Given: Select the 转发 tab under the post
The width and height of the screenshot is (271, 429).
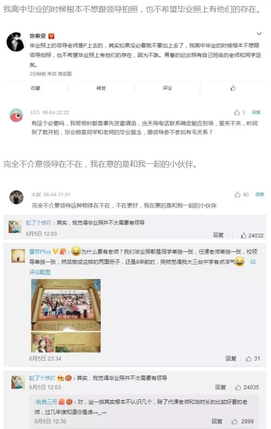Looking at the screenshot, I should pyautogui.click(x=101, y=88).
